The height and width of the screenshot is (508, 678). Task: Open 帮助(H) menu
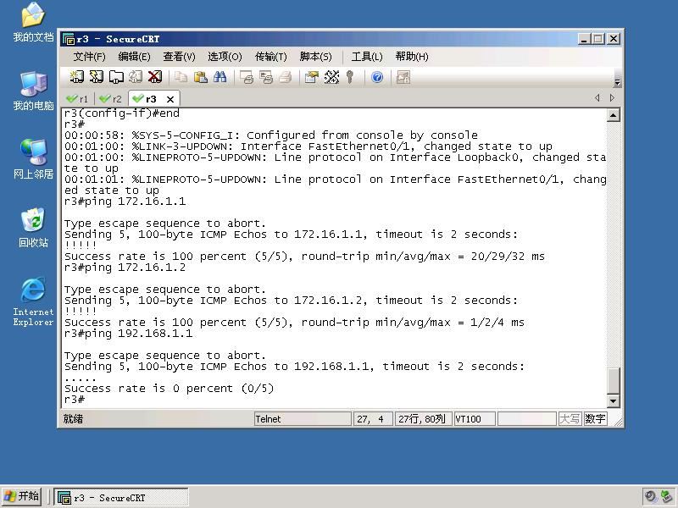tap(412, 57)
